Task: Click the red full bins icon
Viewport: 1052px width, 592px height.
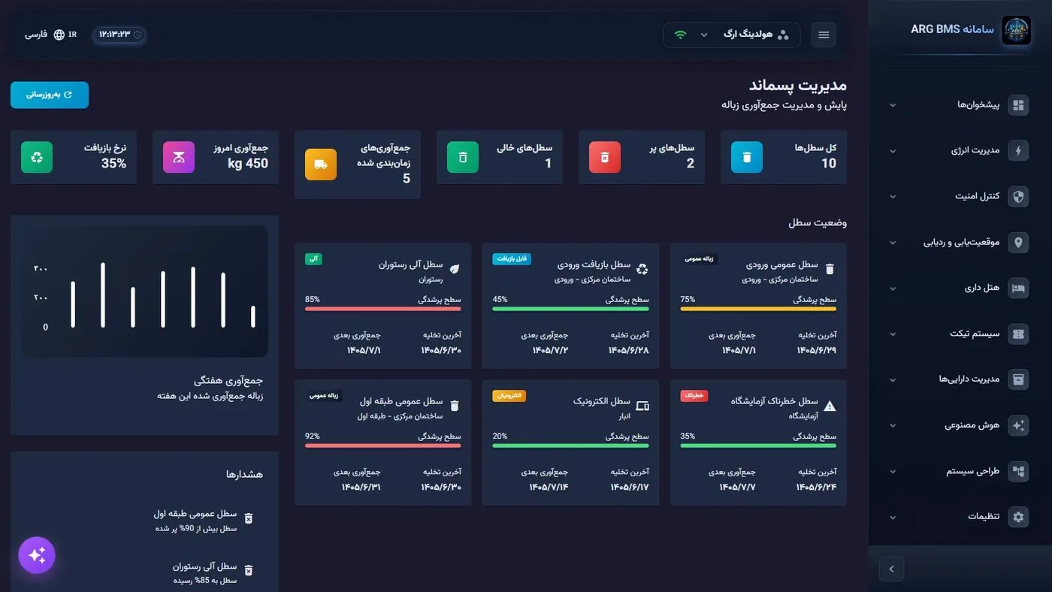Action: [x=605, y=157]
